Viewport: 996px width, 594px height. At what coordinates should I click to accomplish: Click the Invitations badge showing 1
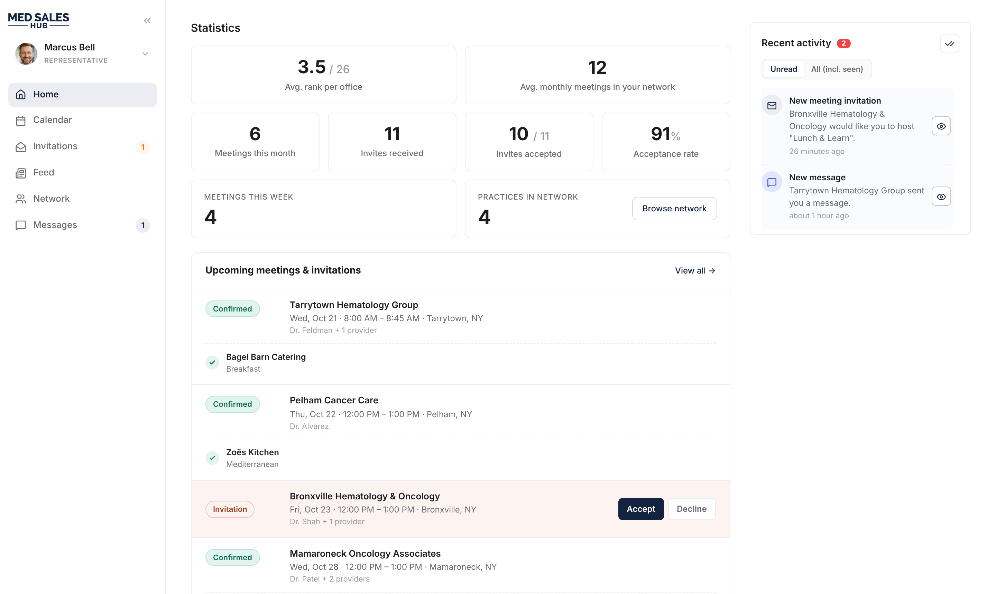pyautogui.click(x=143, y=147)
